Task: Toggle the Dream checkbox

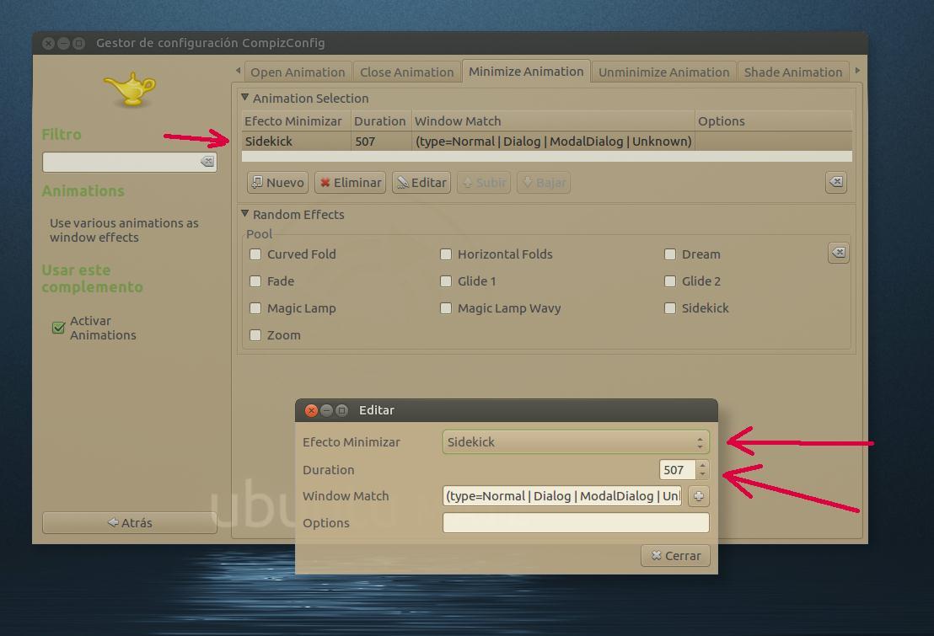Action: click(x=670, y=254)
